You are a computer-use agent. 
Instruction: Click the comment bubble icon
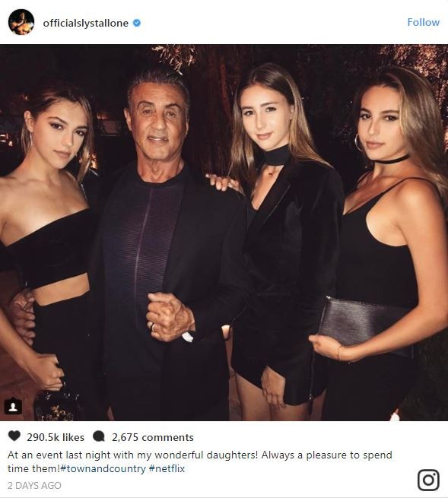coord(99,436)
